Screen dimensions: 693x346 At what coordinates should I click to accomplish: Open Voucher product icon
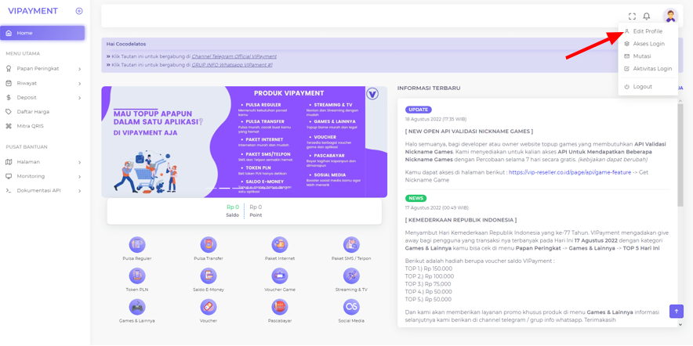coord(209,307)
